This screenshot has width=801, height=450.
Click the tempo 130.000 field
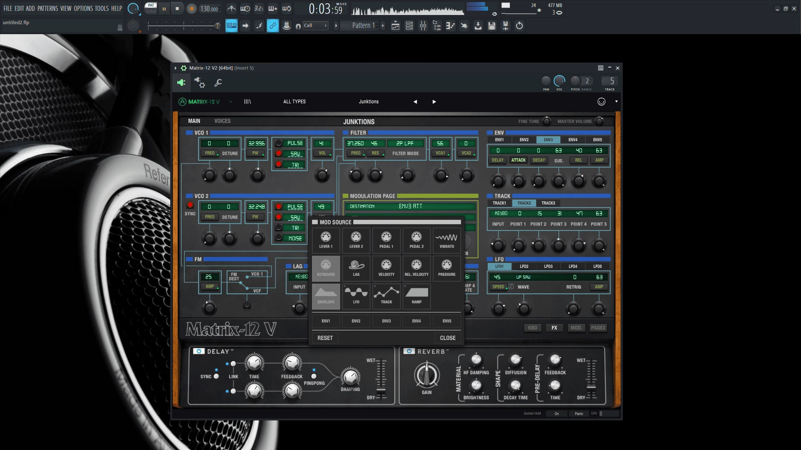point(210,9)
